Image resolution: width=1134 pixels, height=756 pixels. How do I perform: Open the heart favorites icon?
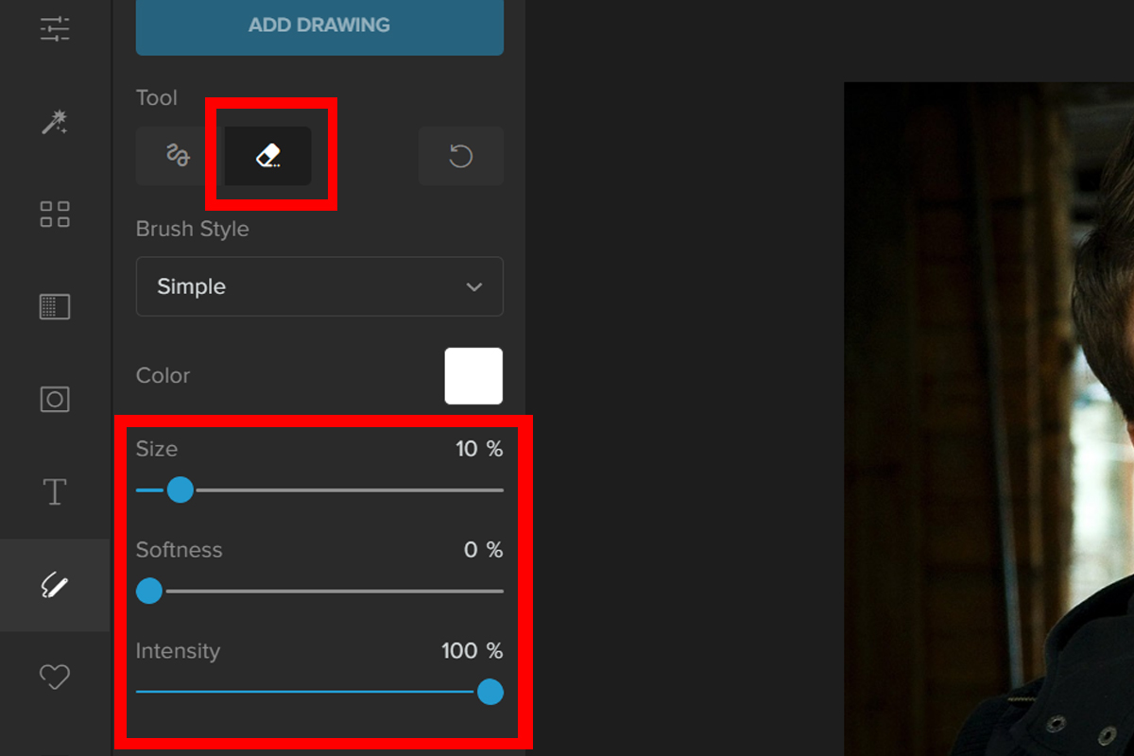(x=55, y=677)
